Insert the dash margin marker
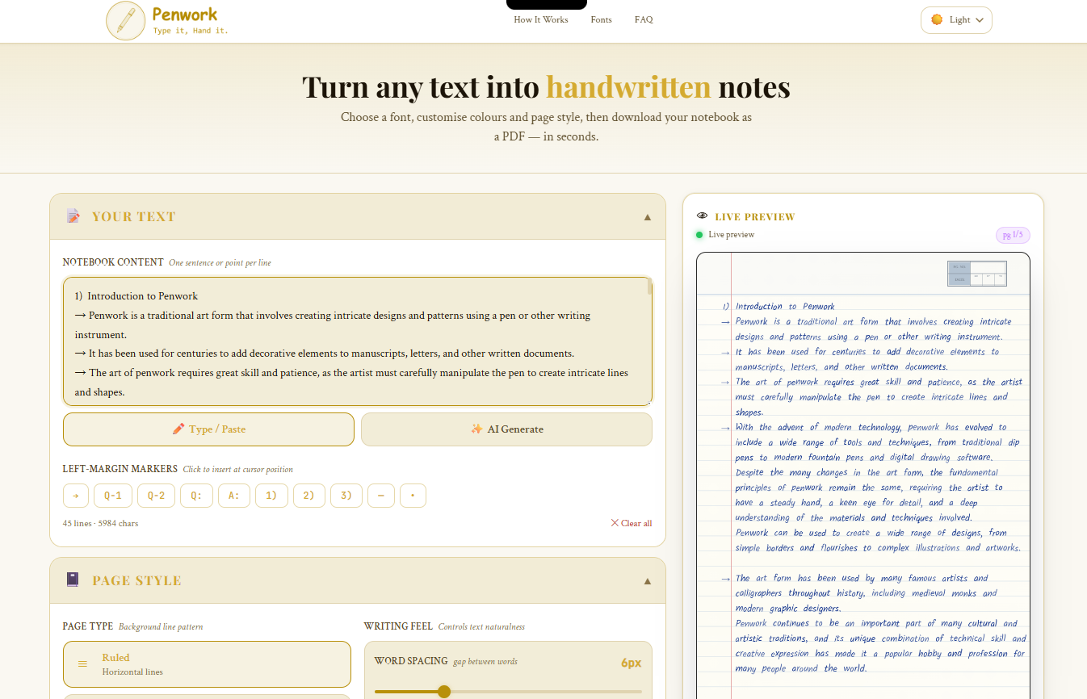The width and height of the screenshot is (1087, 699). click(380, 496)
